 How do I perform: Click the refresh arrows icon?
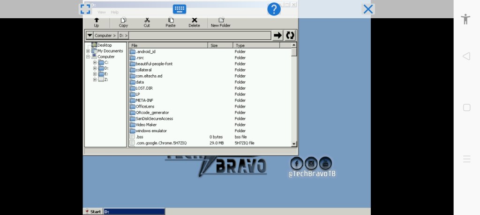pos(290,35)
